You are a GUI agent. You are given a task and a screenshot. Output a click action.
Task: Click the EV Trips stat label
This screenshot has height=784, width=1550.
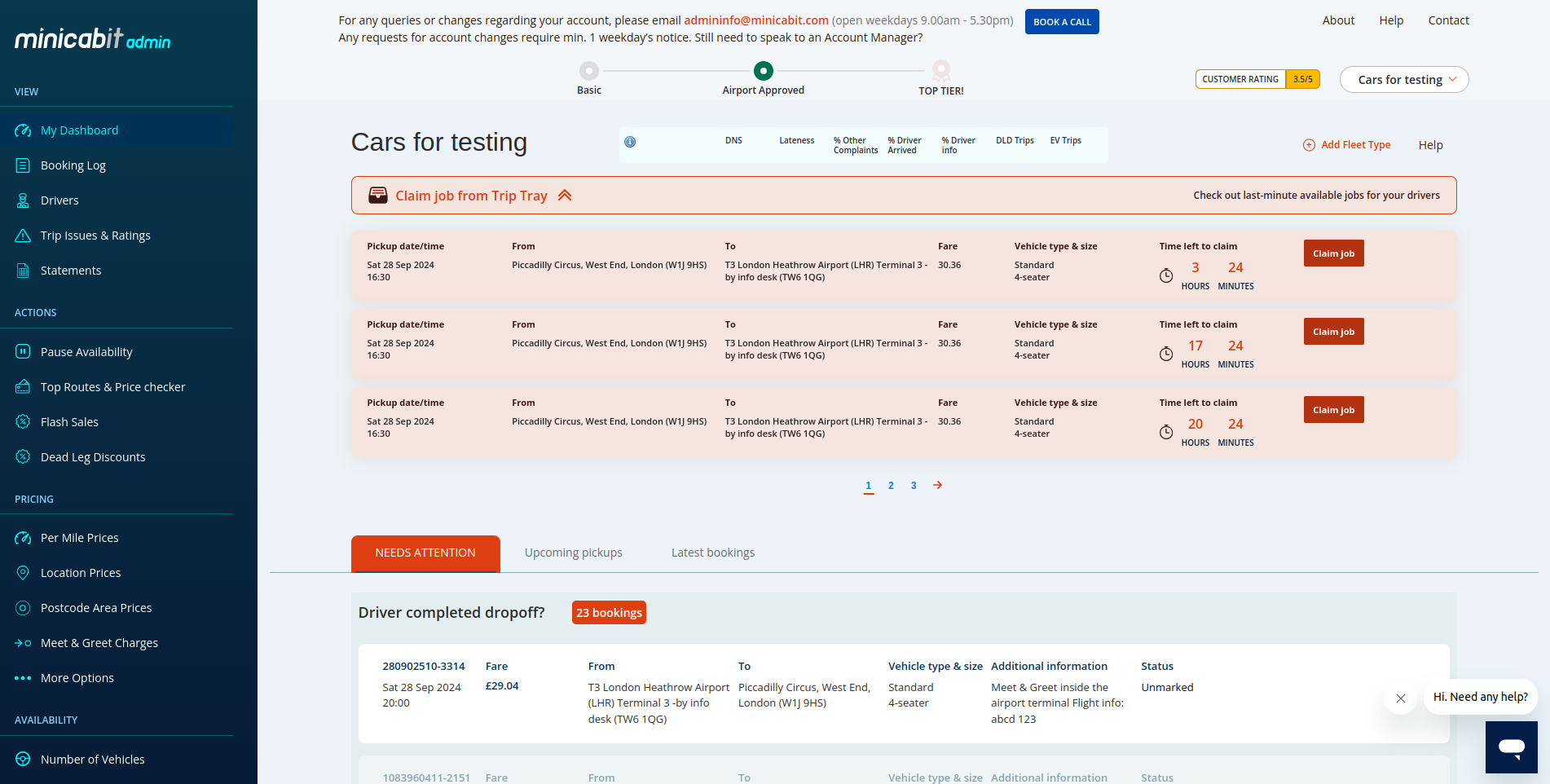click(1065, 141)
